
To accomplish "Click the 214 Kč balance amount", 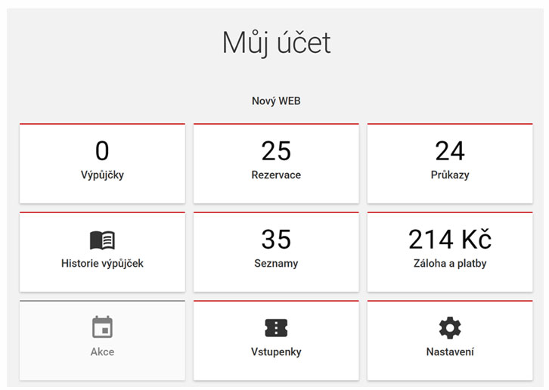I will pyautogui.click(x=450, y=240).
